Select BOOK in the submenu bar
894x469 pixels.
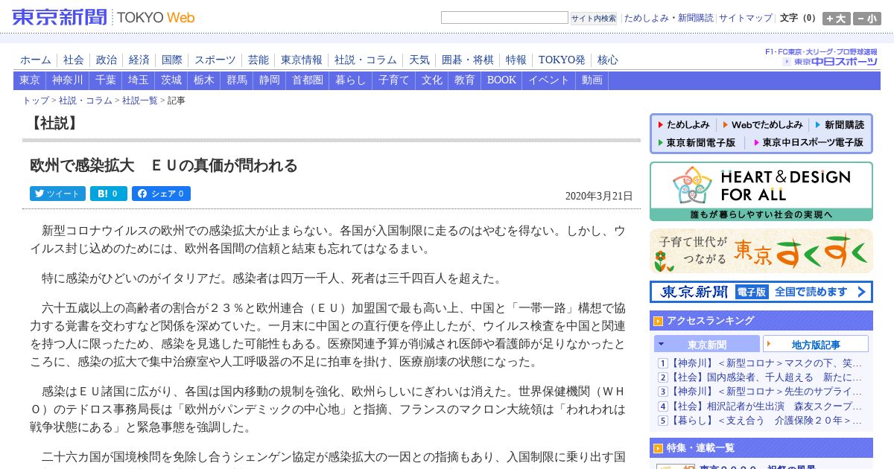point(501,80)
